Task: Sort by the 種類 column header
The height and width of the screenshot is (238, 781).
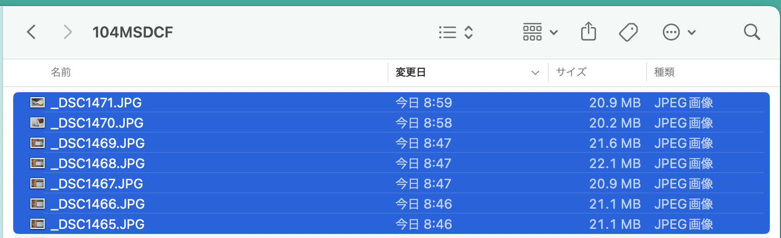Action: pyautogui.click(x=664, y=72)
